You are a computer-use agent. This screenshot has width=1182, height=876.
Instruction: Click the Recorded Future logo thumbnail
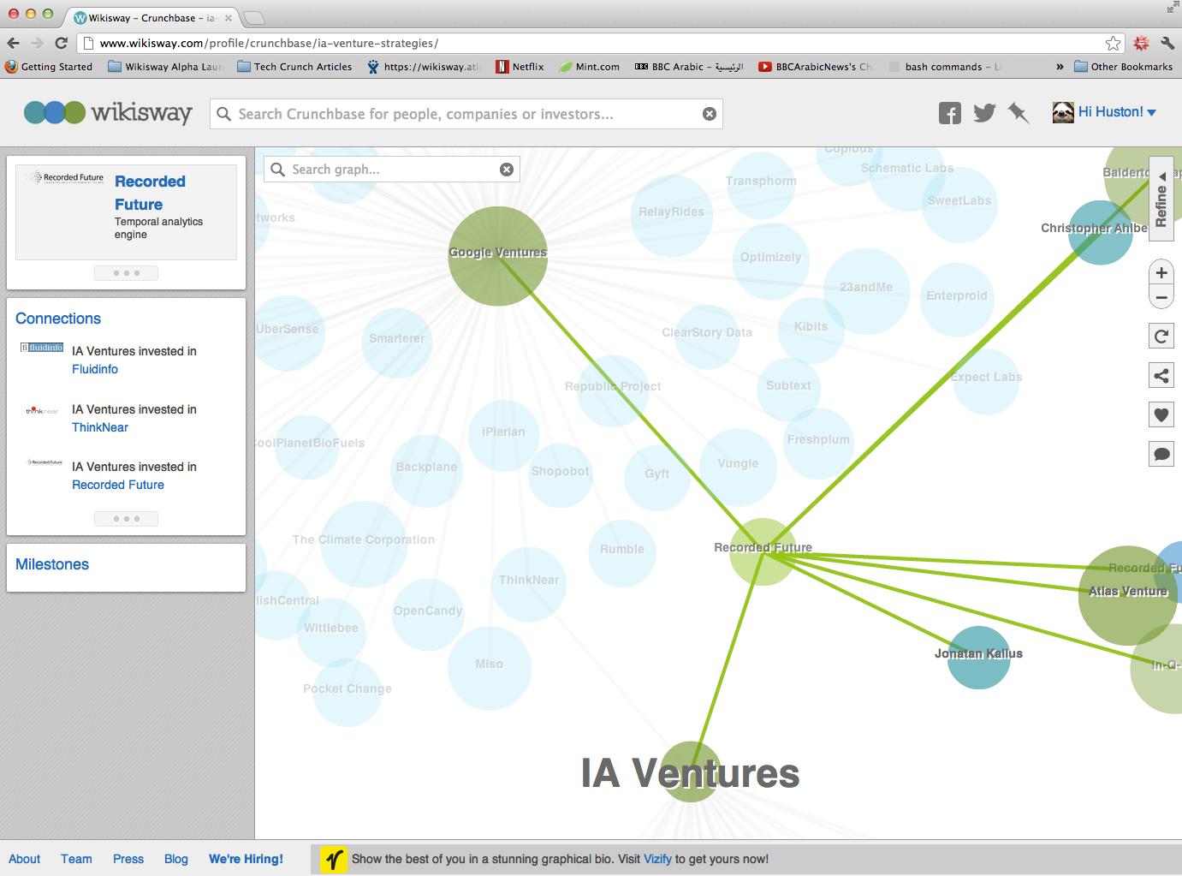[x=67, y=177]
